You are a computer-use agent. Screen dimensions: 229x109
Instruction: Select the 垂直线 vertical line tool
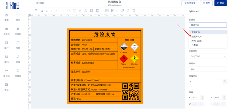point(18,73)
